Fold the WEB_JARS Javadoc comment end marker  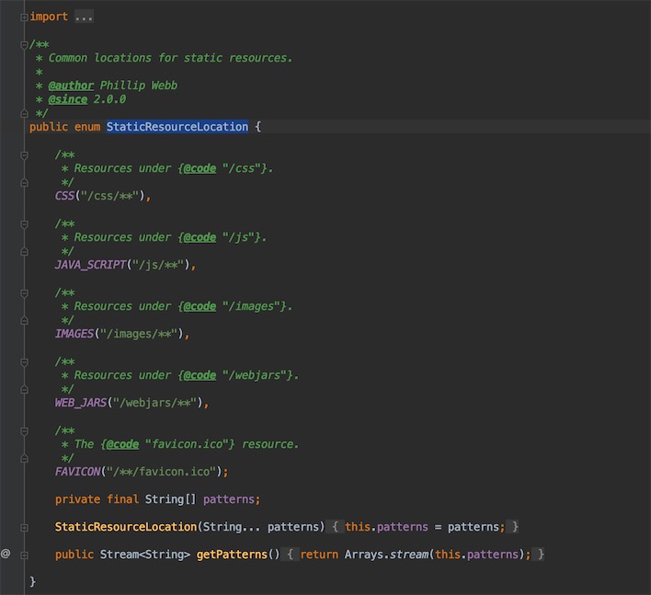click(24, 389)
